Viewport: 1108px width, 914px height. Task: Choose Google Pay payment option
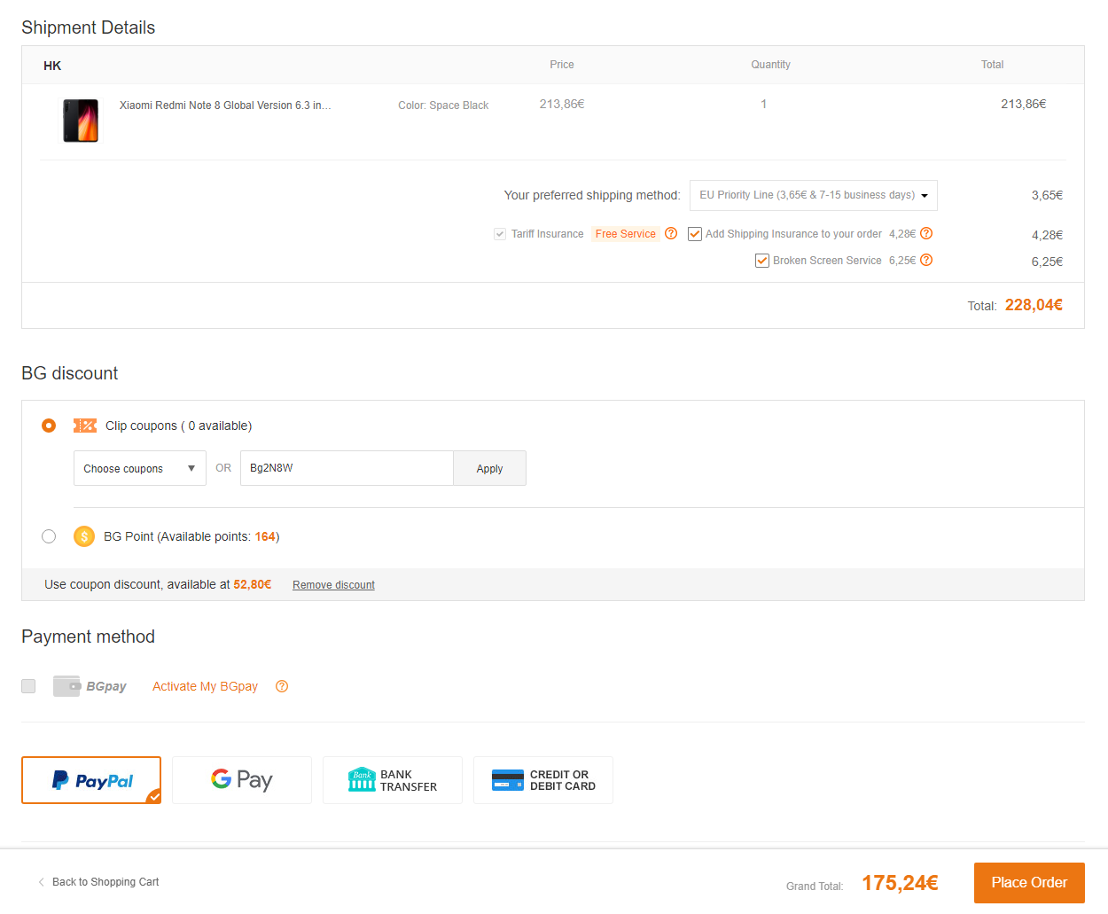[242, 780]
